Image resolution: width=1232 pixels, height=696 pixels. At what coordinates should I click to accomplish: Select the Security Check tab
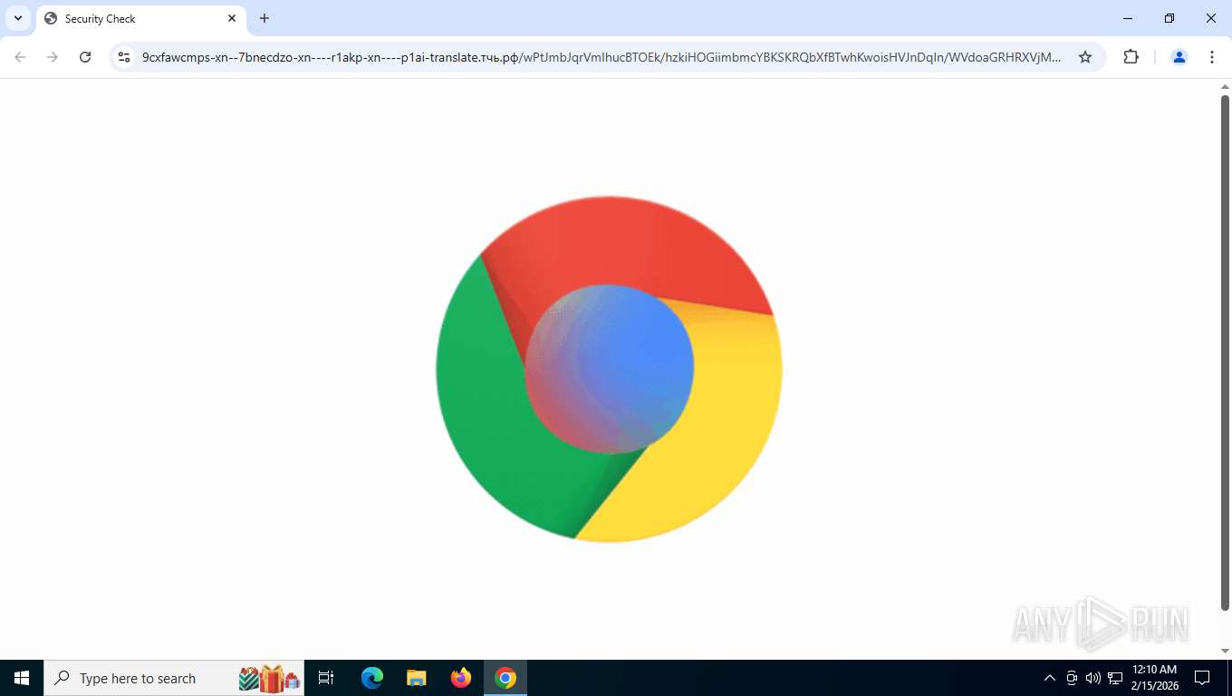141,18
